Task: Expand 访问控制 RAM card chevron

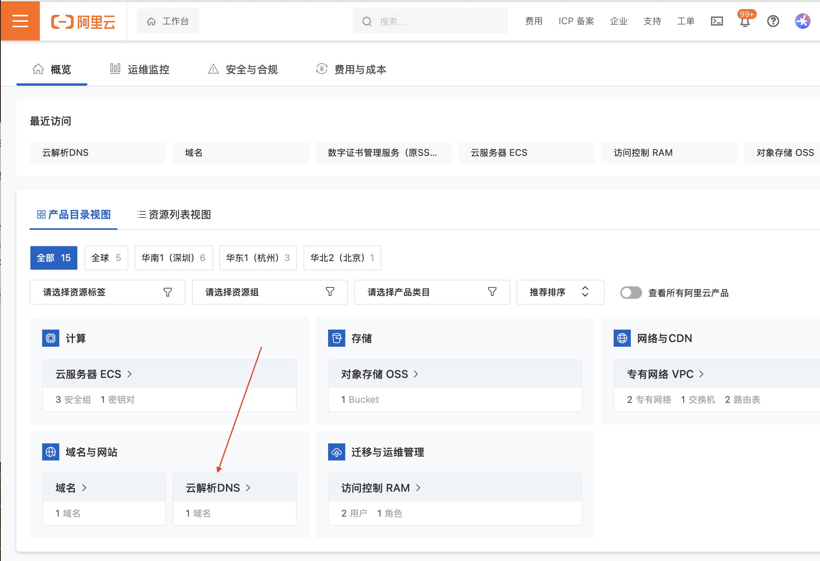Action: coord(418,488)
